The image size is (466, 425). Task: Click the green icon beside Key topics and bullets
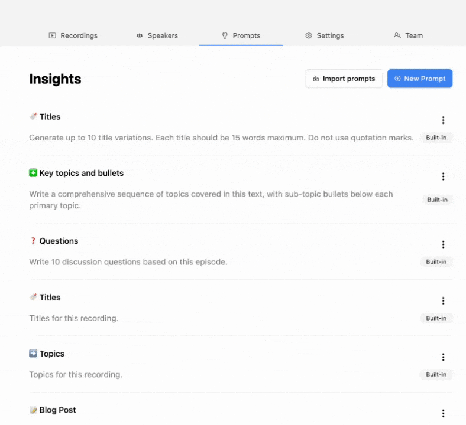tap(33, 173)
